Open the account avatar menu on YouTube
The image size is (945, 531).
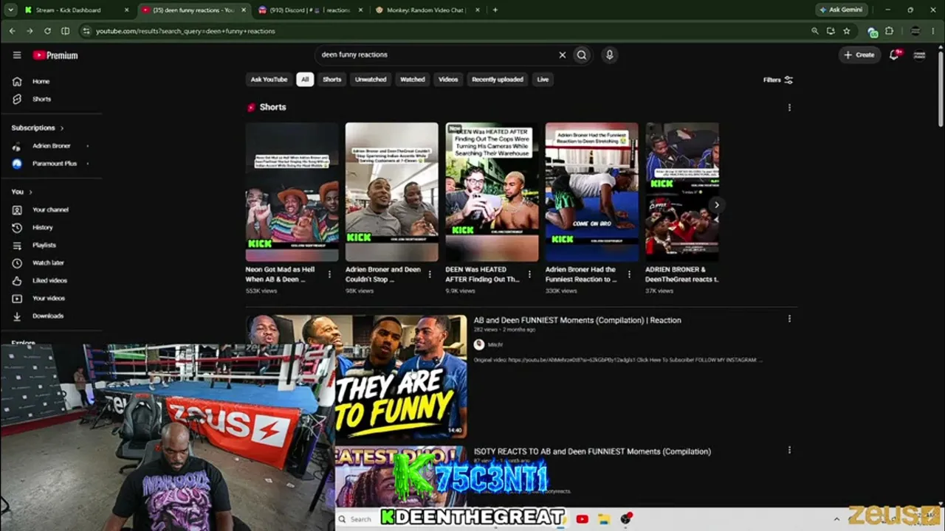tap(919, 55)
